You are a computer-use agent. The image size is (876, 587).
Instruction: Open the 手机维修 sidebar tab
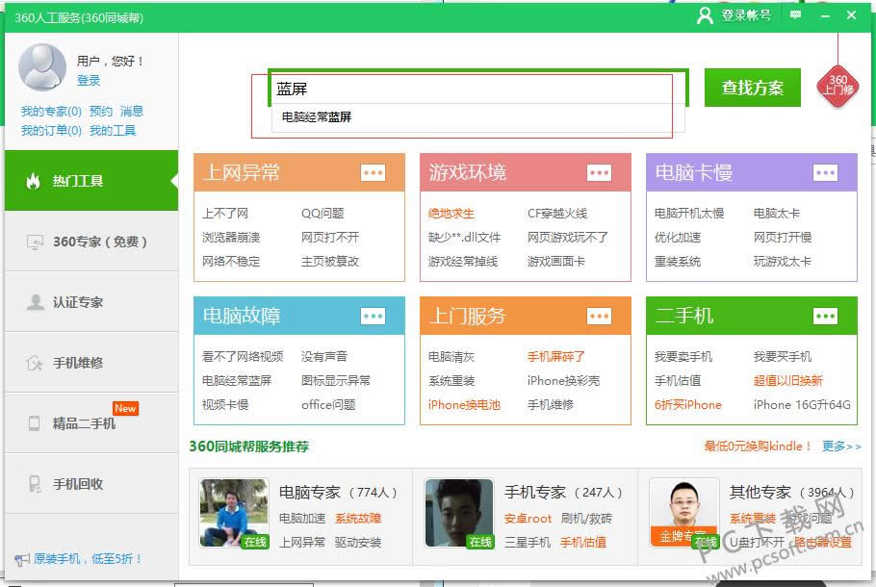(91, 363)
